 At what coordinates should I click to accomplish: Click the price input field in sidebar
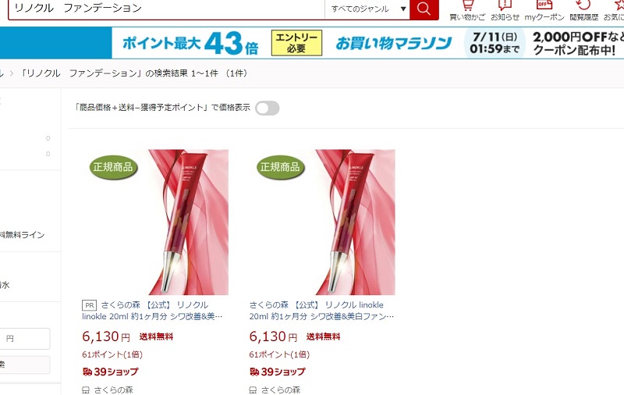click(25, 339)
